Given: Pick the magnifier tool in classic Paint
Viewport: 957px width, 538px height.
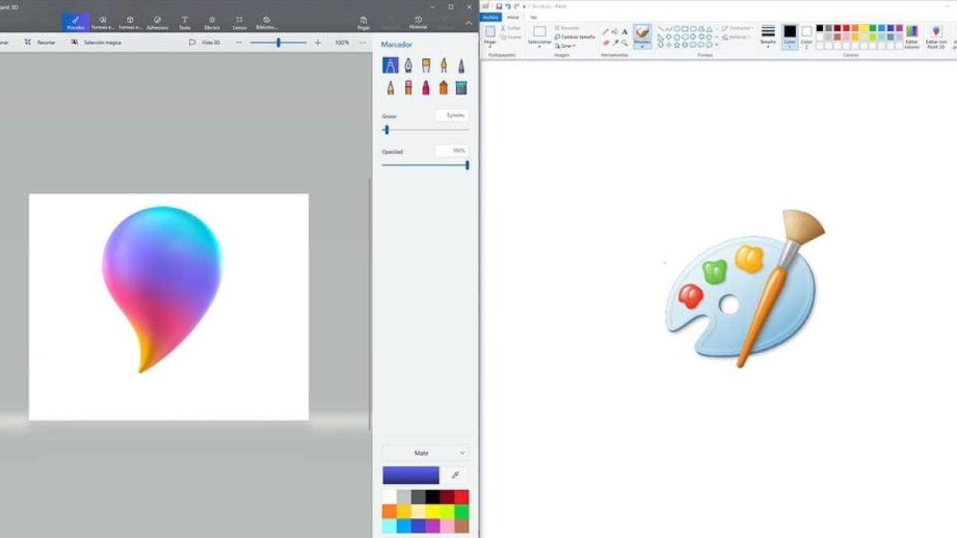Looking at the screenshot, I should pos(624,42).
